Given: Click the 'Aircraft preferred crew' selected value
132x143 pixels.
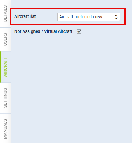Looking at the screenshot, I should point(81,17).
